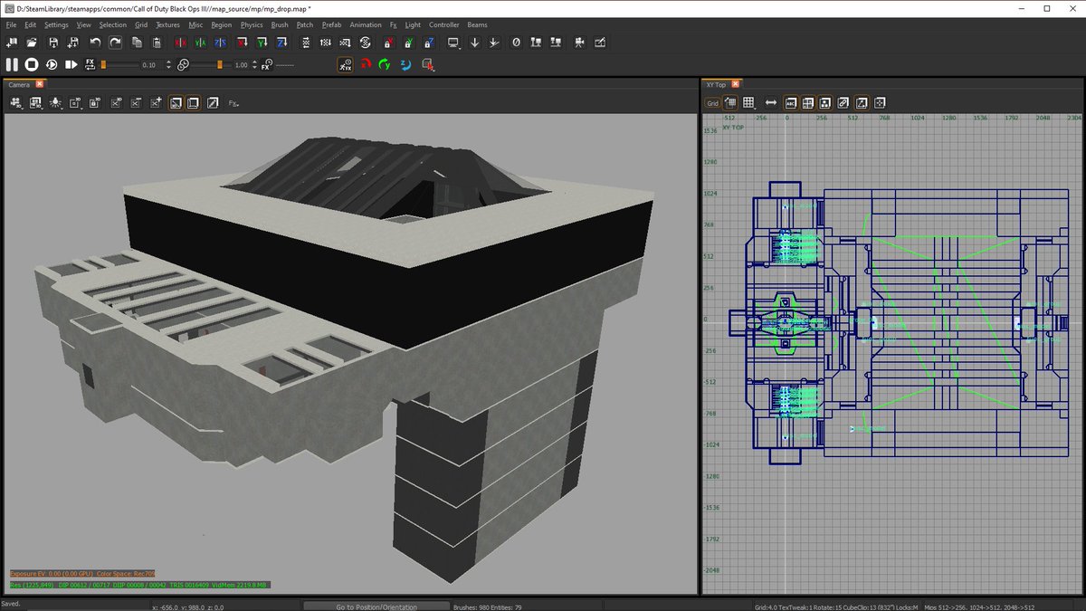Click the Paste clipboard icon
This screenshot has width=1086, height=611.
point(157,43)
